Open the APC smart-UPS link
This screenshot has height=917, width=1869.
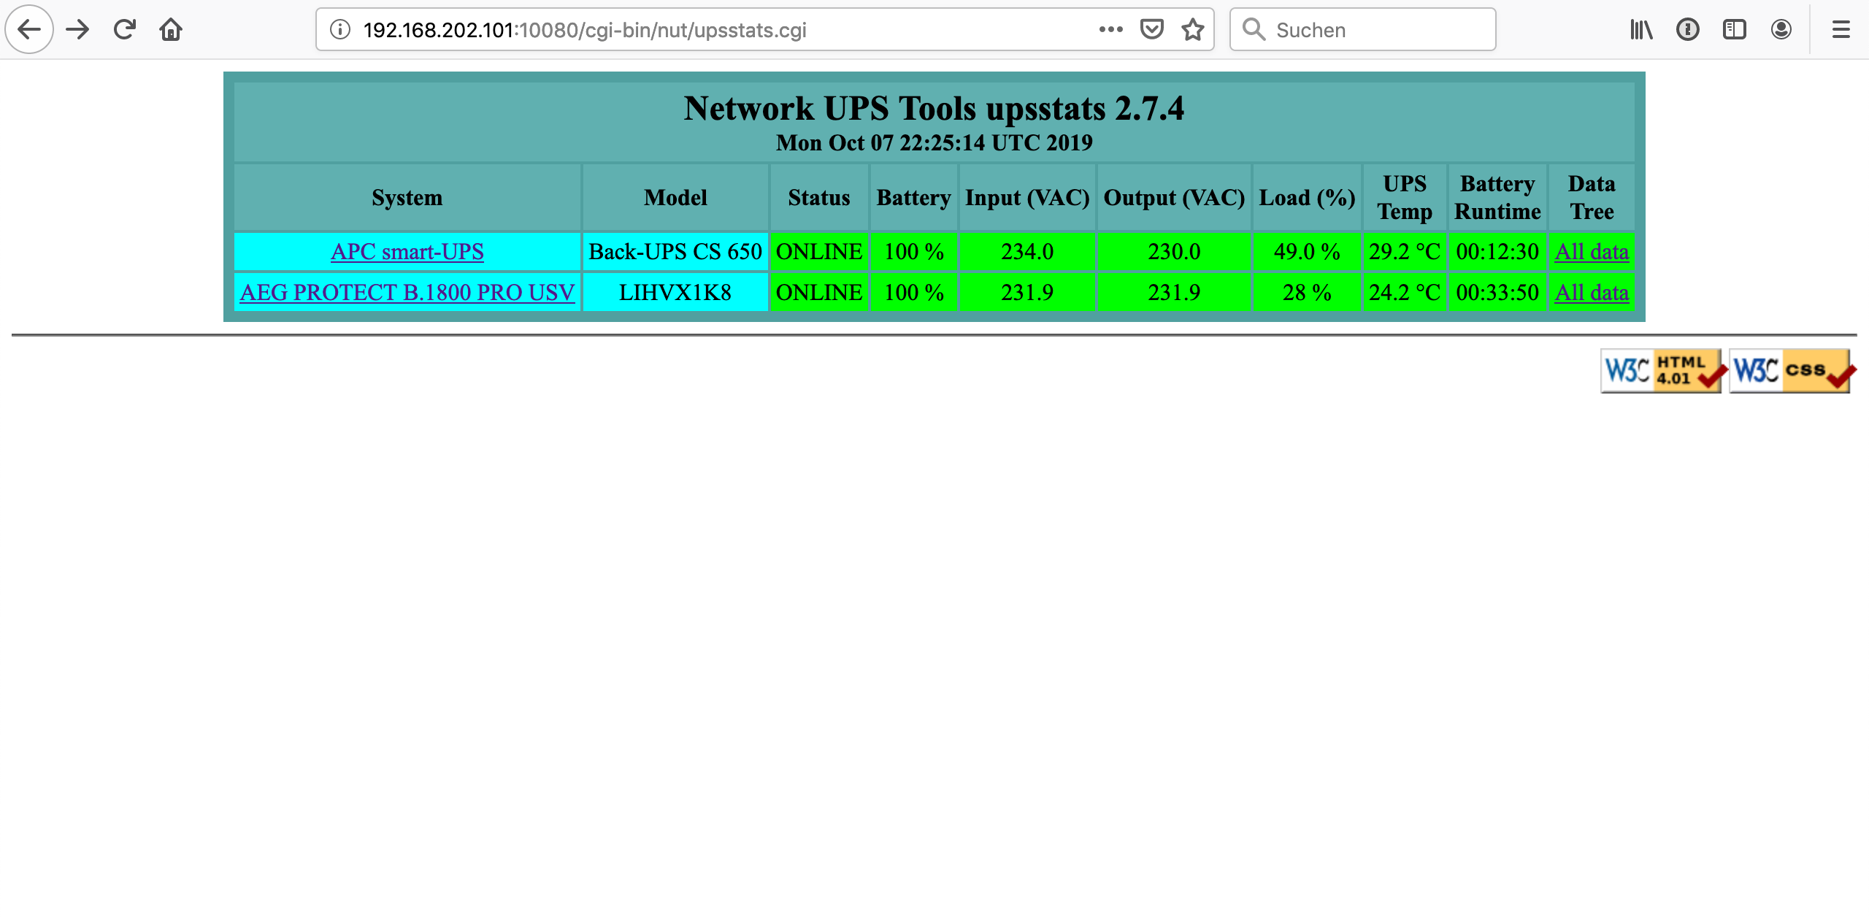coord(407,252)
